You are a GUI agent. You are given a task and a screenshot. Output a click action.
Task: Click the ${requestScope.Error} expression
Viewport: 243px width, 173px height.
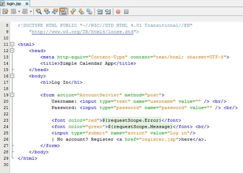(x=132, y=120)
